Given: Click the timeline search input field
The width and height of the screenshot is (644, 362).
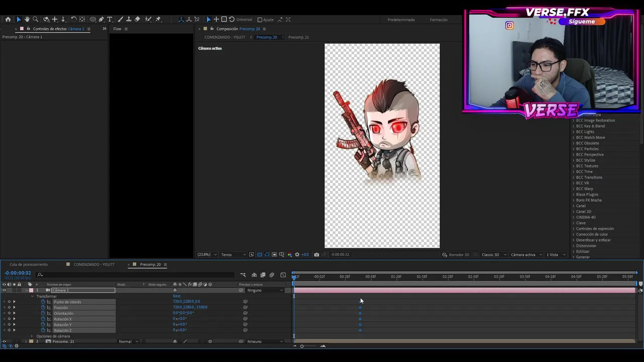Looking at the screenshot, I should [136, 275].
